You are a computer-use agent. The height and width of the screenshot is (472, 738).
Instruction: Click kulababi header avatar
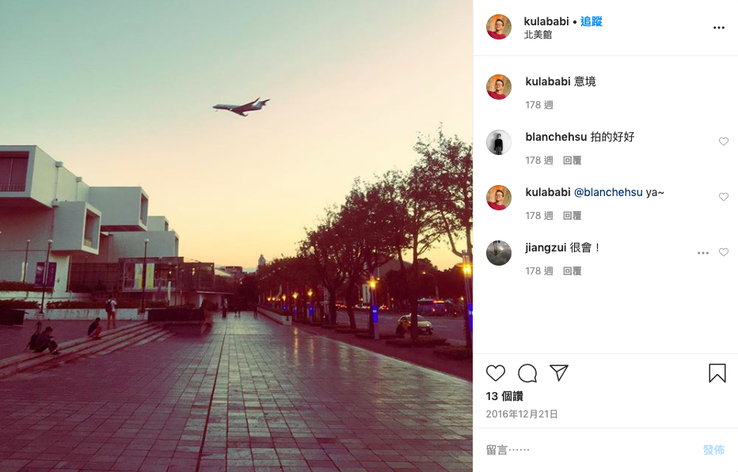pyautogui.click(x=499, y=27)
